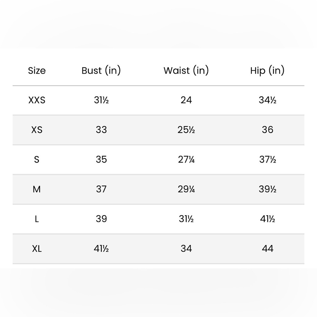Click XXS bust value 31½

[x=101, y=100]
